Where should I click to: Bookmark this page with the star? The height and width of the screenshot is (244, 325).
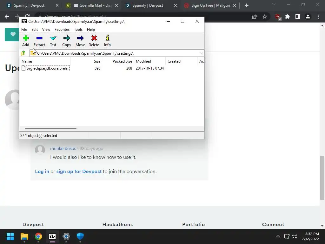point(265,17)
